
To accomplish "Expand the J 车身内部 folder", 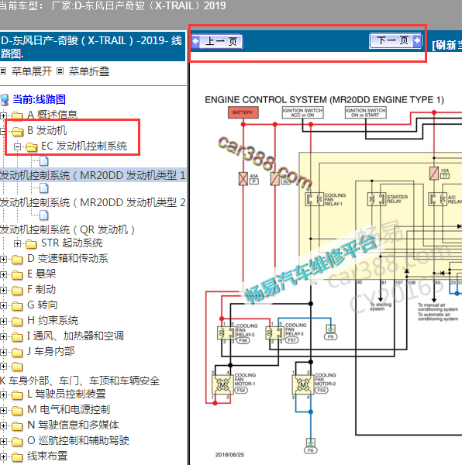I will coord(3,352).
